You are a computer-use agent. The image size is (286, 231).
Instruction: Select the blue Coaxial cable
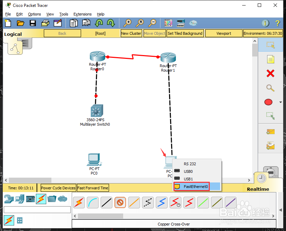pos(161,202)
